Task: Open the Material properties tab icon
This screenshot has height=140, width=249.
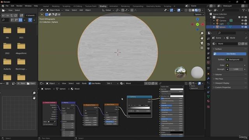Action: tap(209, 101)
